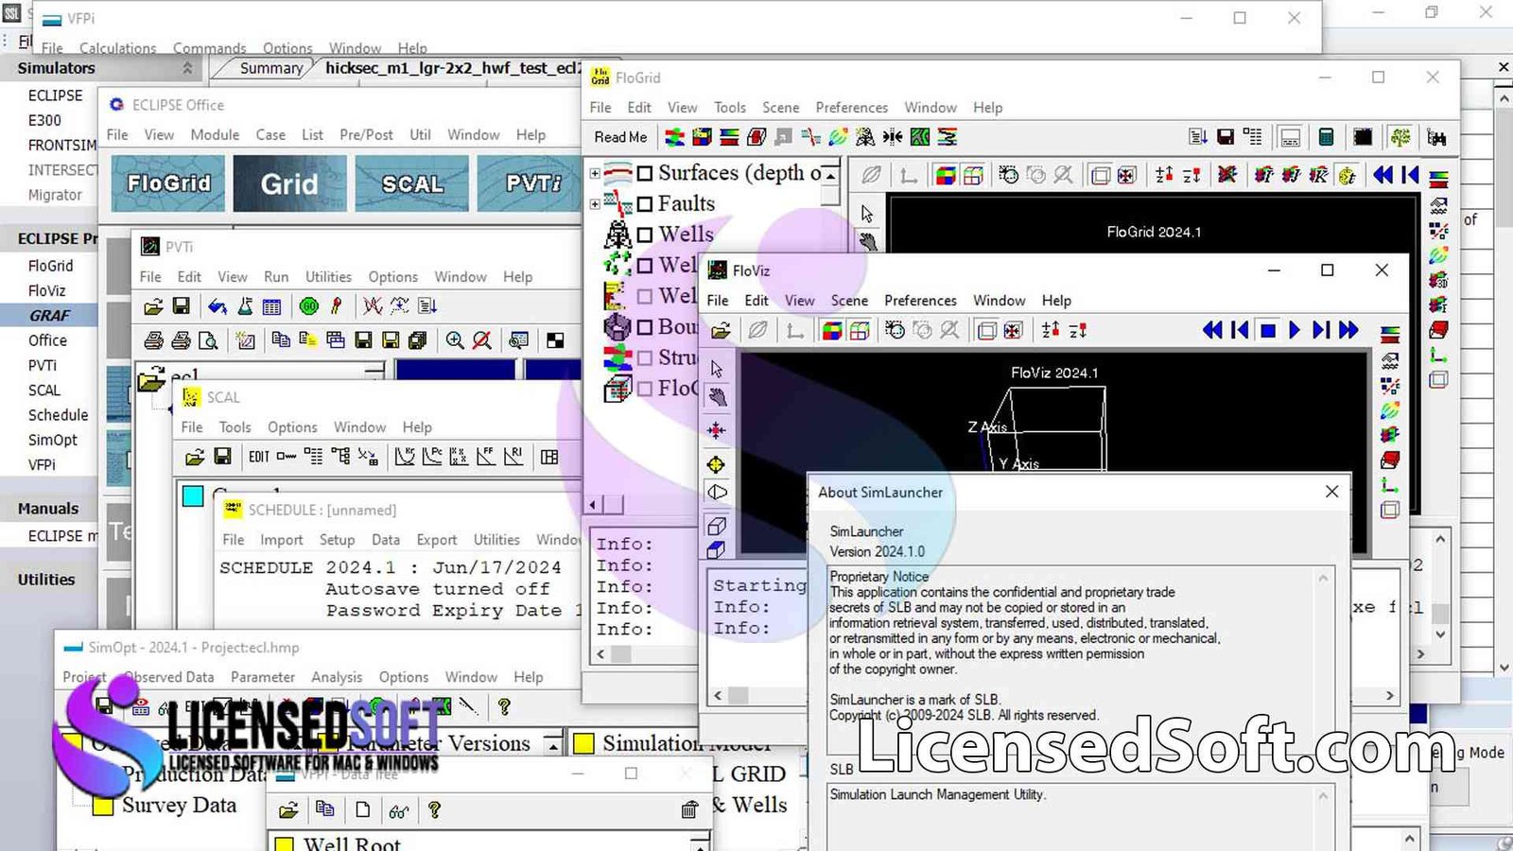Click the Play forward control in FloViz
1513x851 pixels.
[x=1294, y=330]
